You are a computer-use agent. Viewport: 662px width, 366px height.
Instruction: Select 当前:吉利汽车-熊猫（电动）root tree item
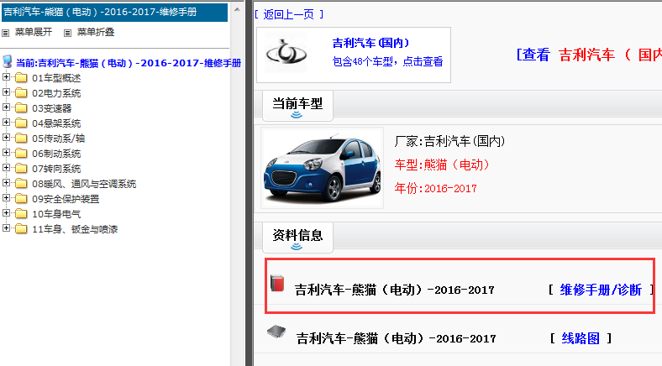(129, 63)
